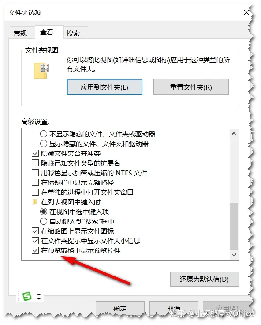Click the scroll down arrow in settings list

click(234, 255)
